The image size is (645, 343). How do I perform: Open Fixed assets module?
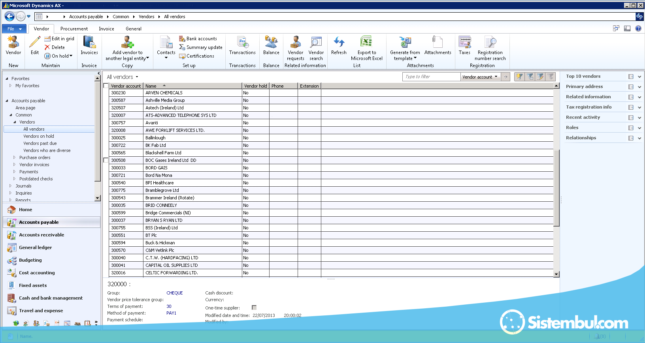pos(33,285)
